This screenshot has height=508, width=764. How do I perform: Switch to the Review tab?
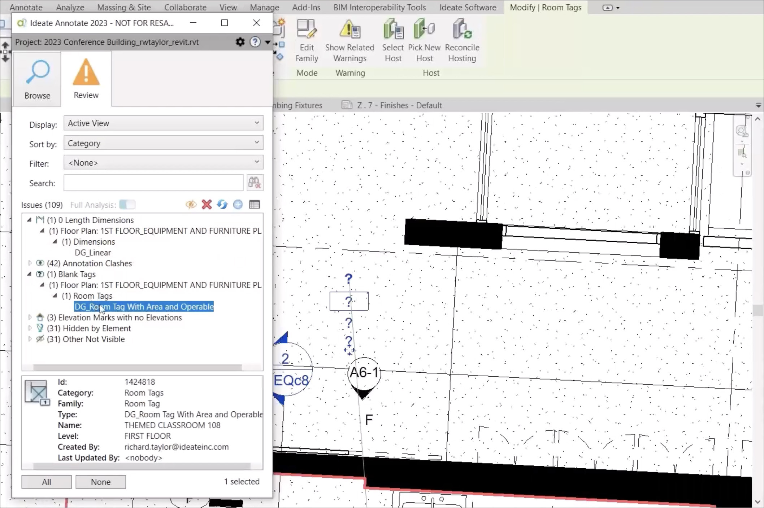[86, 79]
